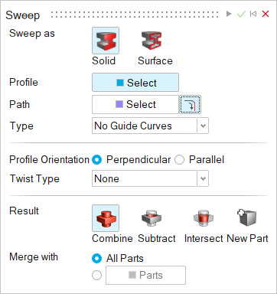277x294 pixels.
Task: Choose the Solid sweep icon
Action: coord(106,41)
